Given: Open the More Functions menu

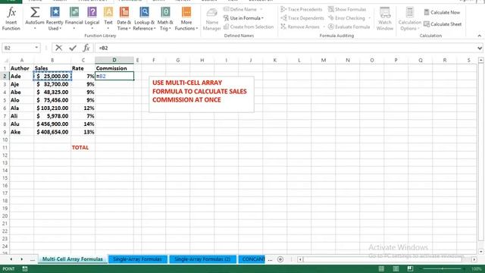Looking at the screenshot, I should click(186, 19).
